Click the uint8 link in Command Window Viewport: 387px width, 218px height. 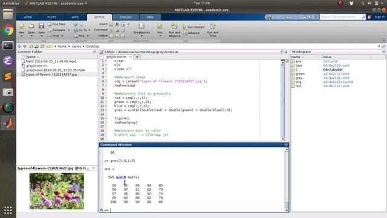(121, 177)
